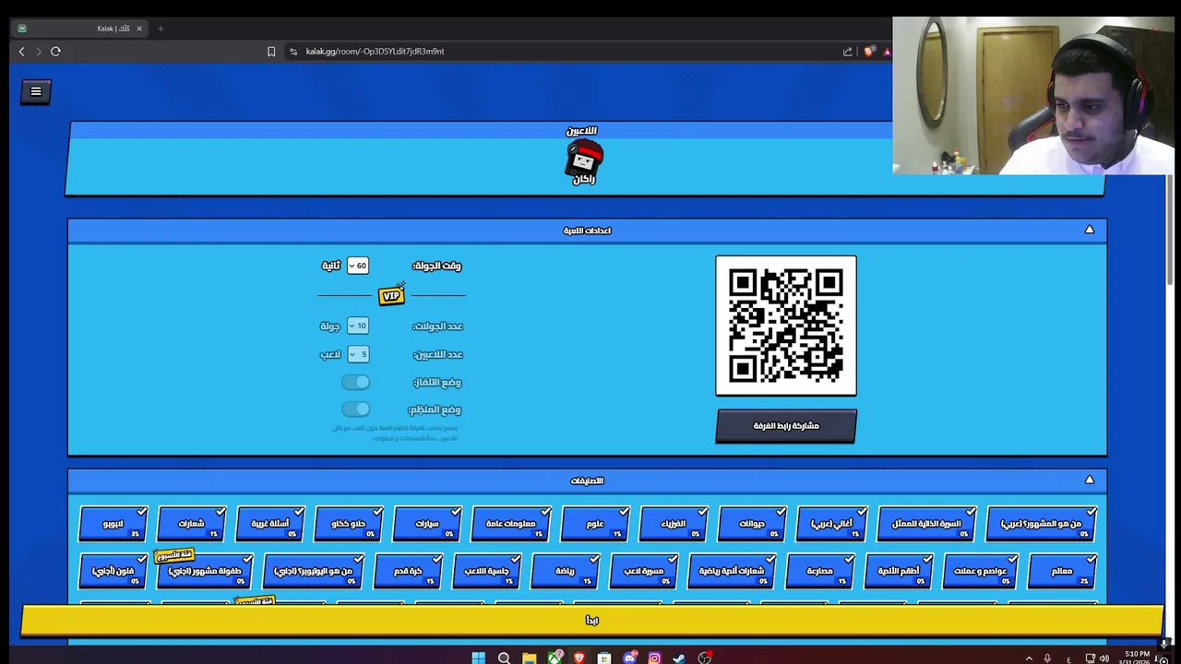Image resolution: width=1181 pixels, height=664 pixels.
Task: Open round time dropdown showing 60
Action: pyautogui.click(x=358, y=266)
